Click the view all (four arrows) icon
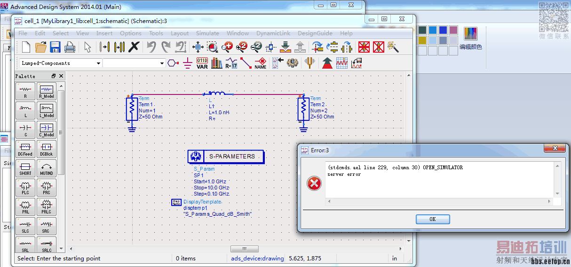The width and height of the screenshot is (571, 267). [198, 47]
